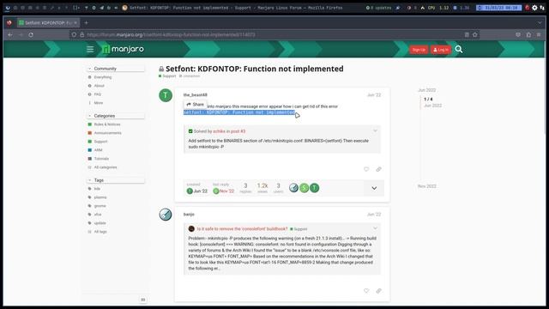Open the 'Is it safe to remove consolefont' link
This screenshot has width=549, height=309.
pyautogui.click(x=242, y=229)
